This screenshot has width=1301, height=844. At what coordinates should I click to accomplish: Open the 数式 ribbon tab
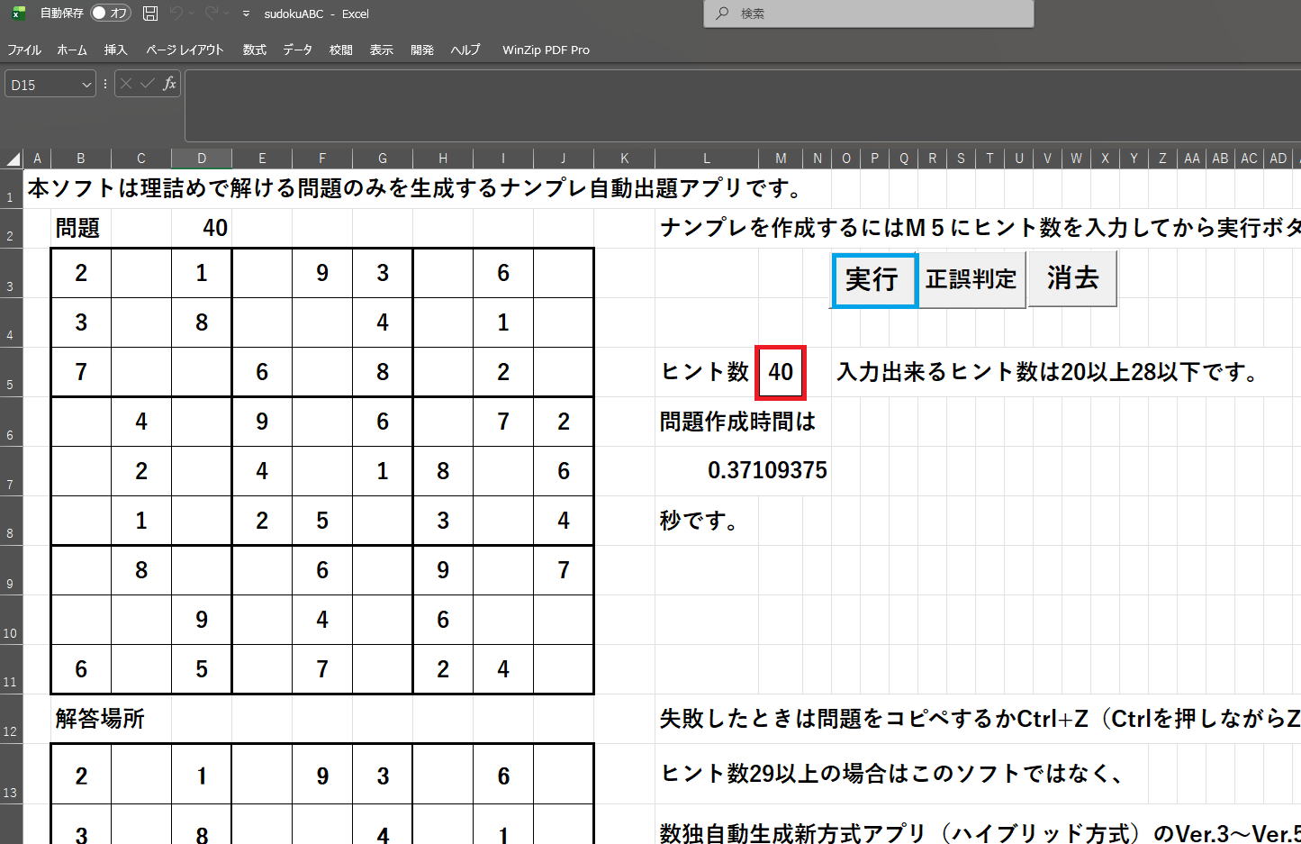pos(254,50)
